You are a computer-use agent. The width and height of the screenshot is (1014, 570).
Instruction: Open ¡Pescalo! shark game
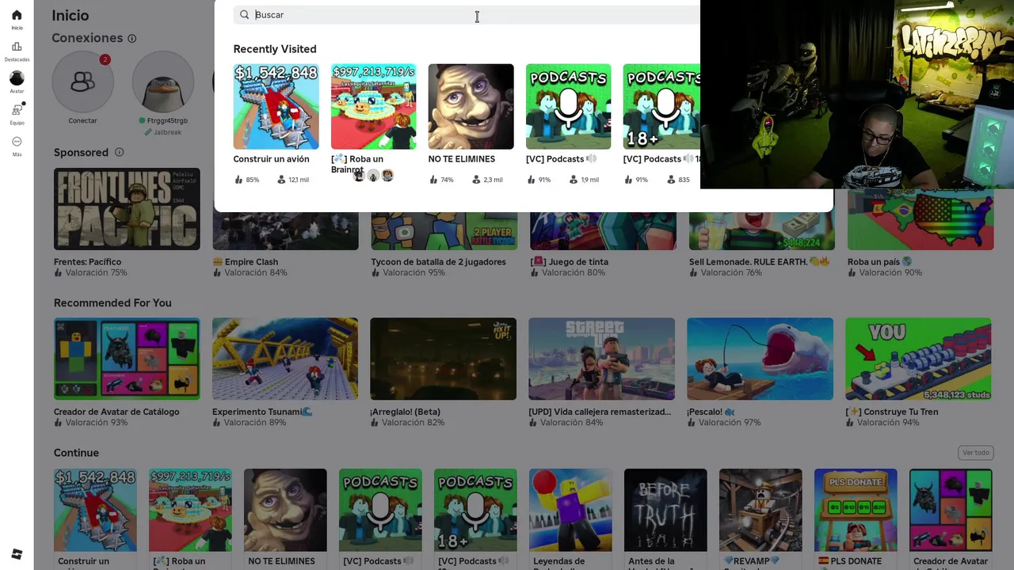(x=760, y=359)
